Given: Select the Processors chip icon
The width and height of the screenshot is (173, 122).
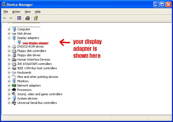Looking at the screenshot, I should tap(14, 90).
